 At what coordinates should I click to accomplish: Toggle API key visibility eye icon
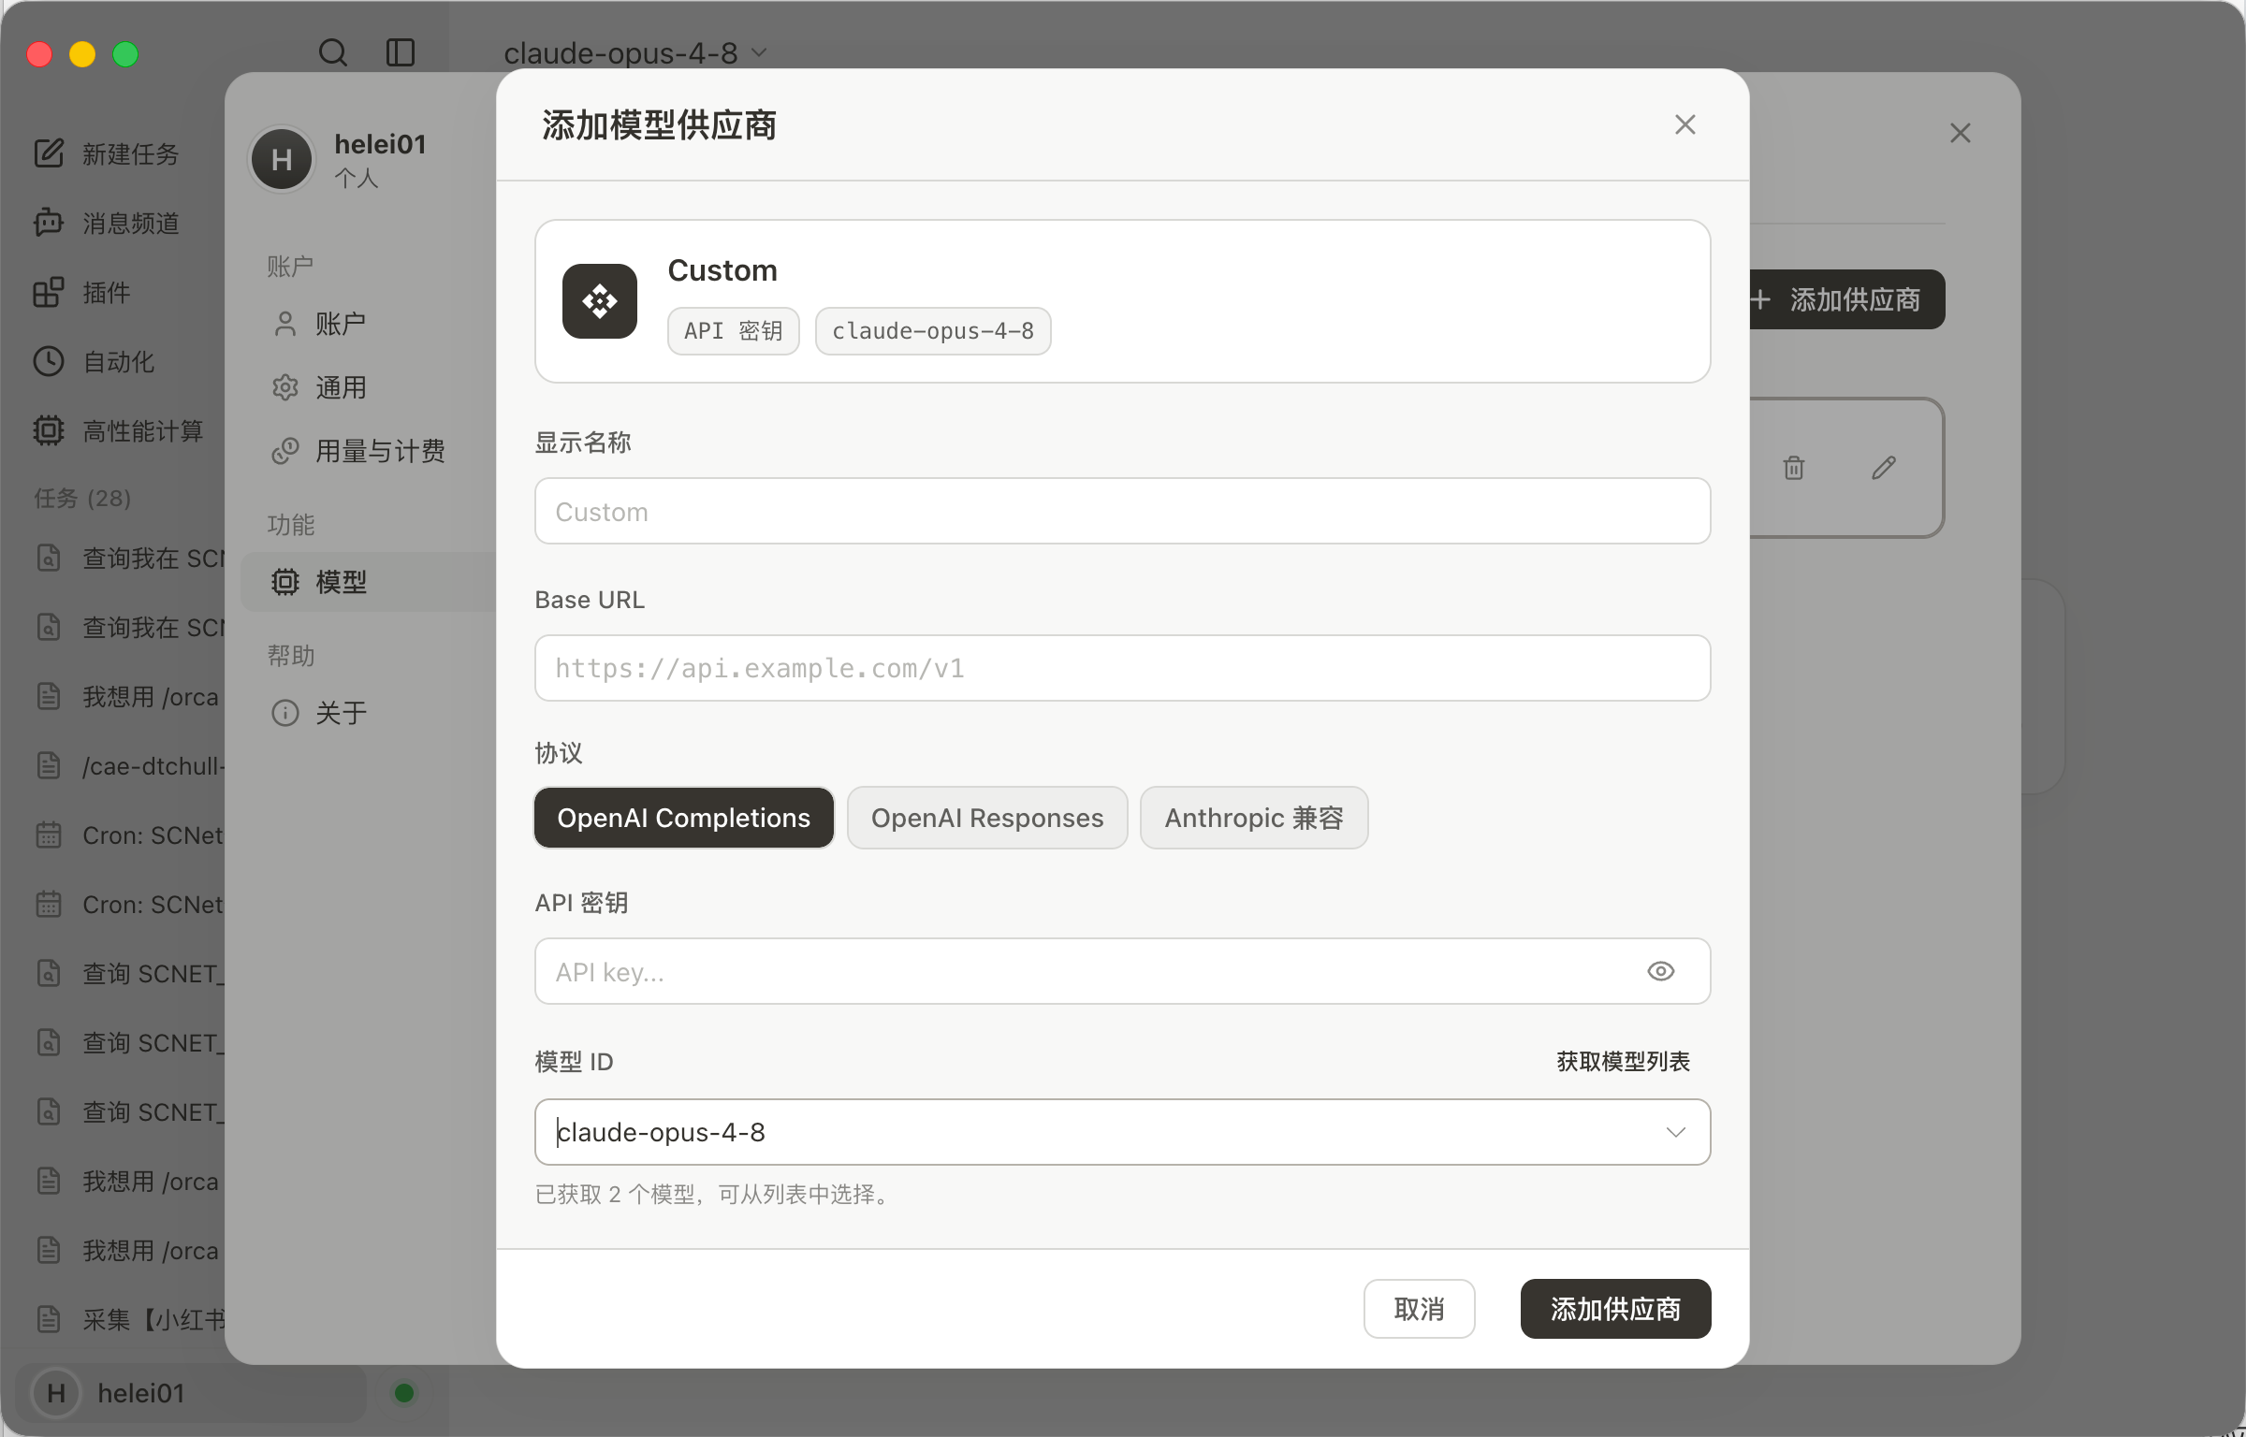click(x=1661, y=971)
